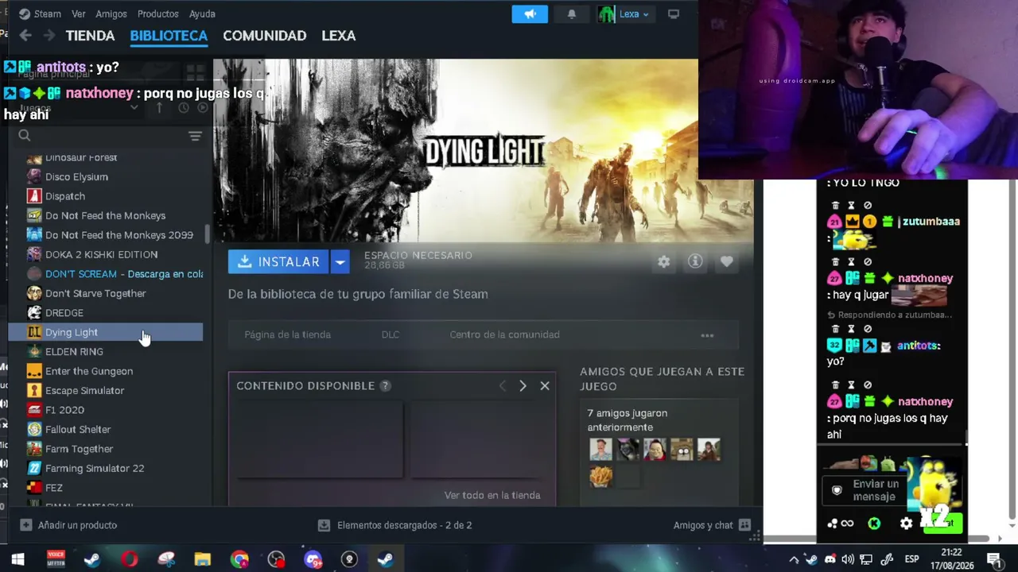This screenshot has width=1018, height=572.
Task: Switch Steam to Big Picture mode
Action: point(674,14)
